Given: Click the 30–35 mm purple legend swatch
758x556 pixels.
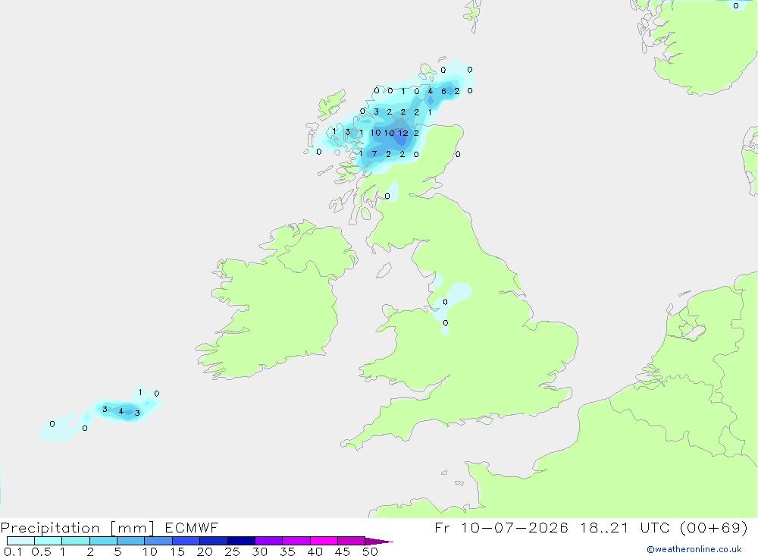Looking at the screenshot, I should point(269,541).
